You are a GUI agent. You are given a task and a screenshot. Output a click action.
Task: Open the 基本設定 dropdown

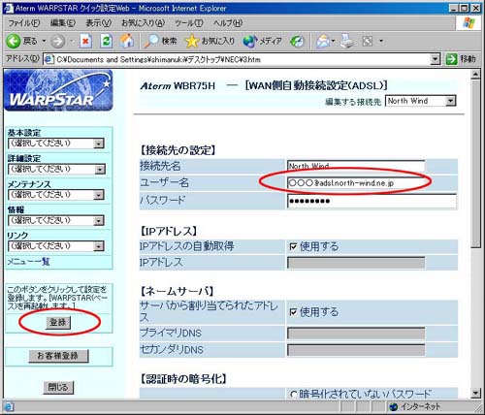click(56, 144)
